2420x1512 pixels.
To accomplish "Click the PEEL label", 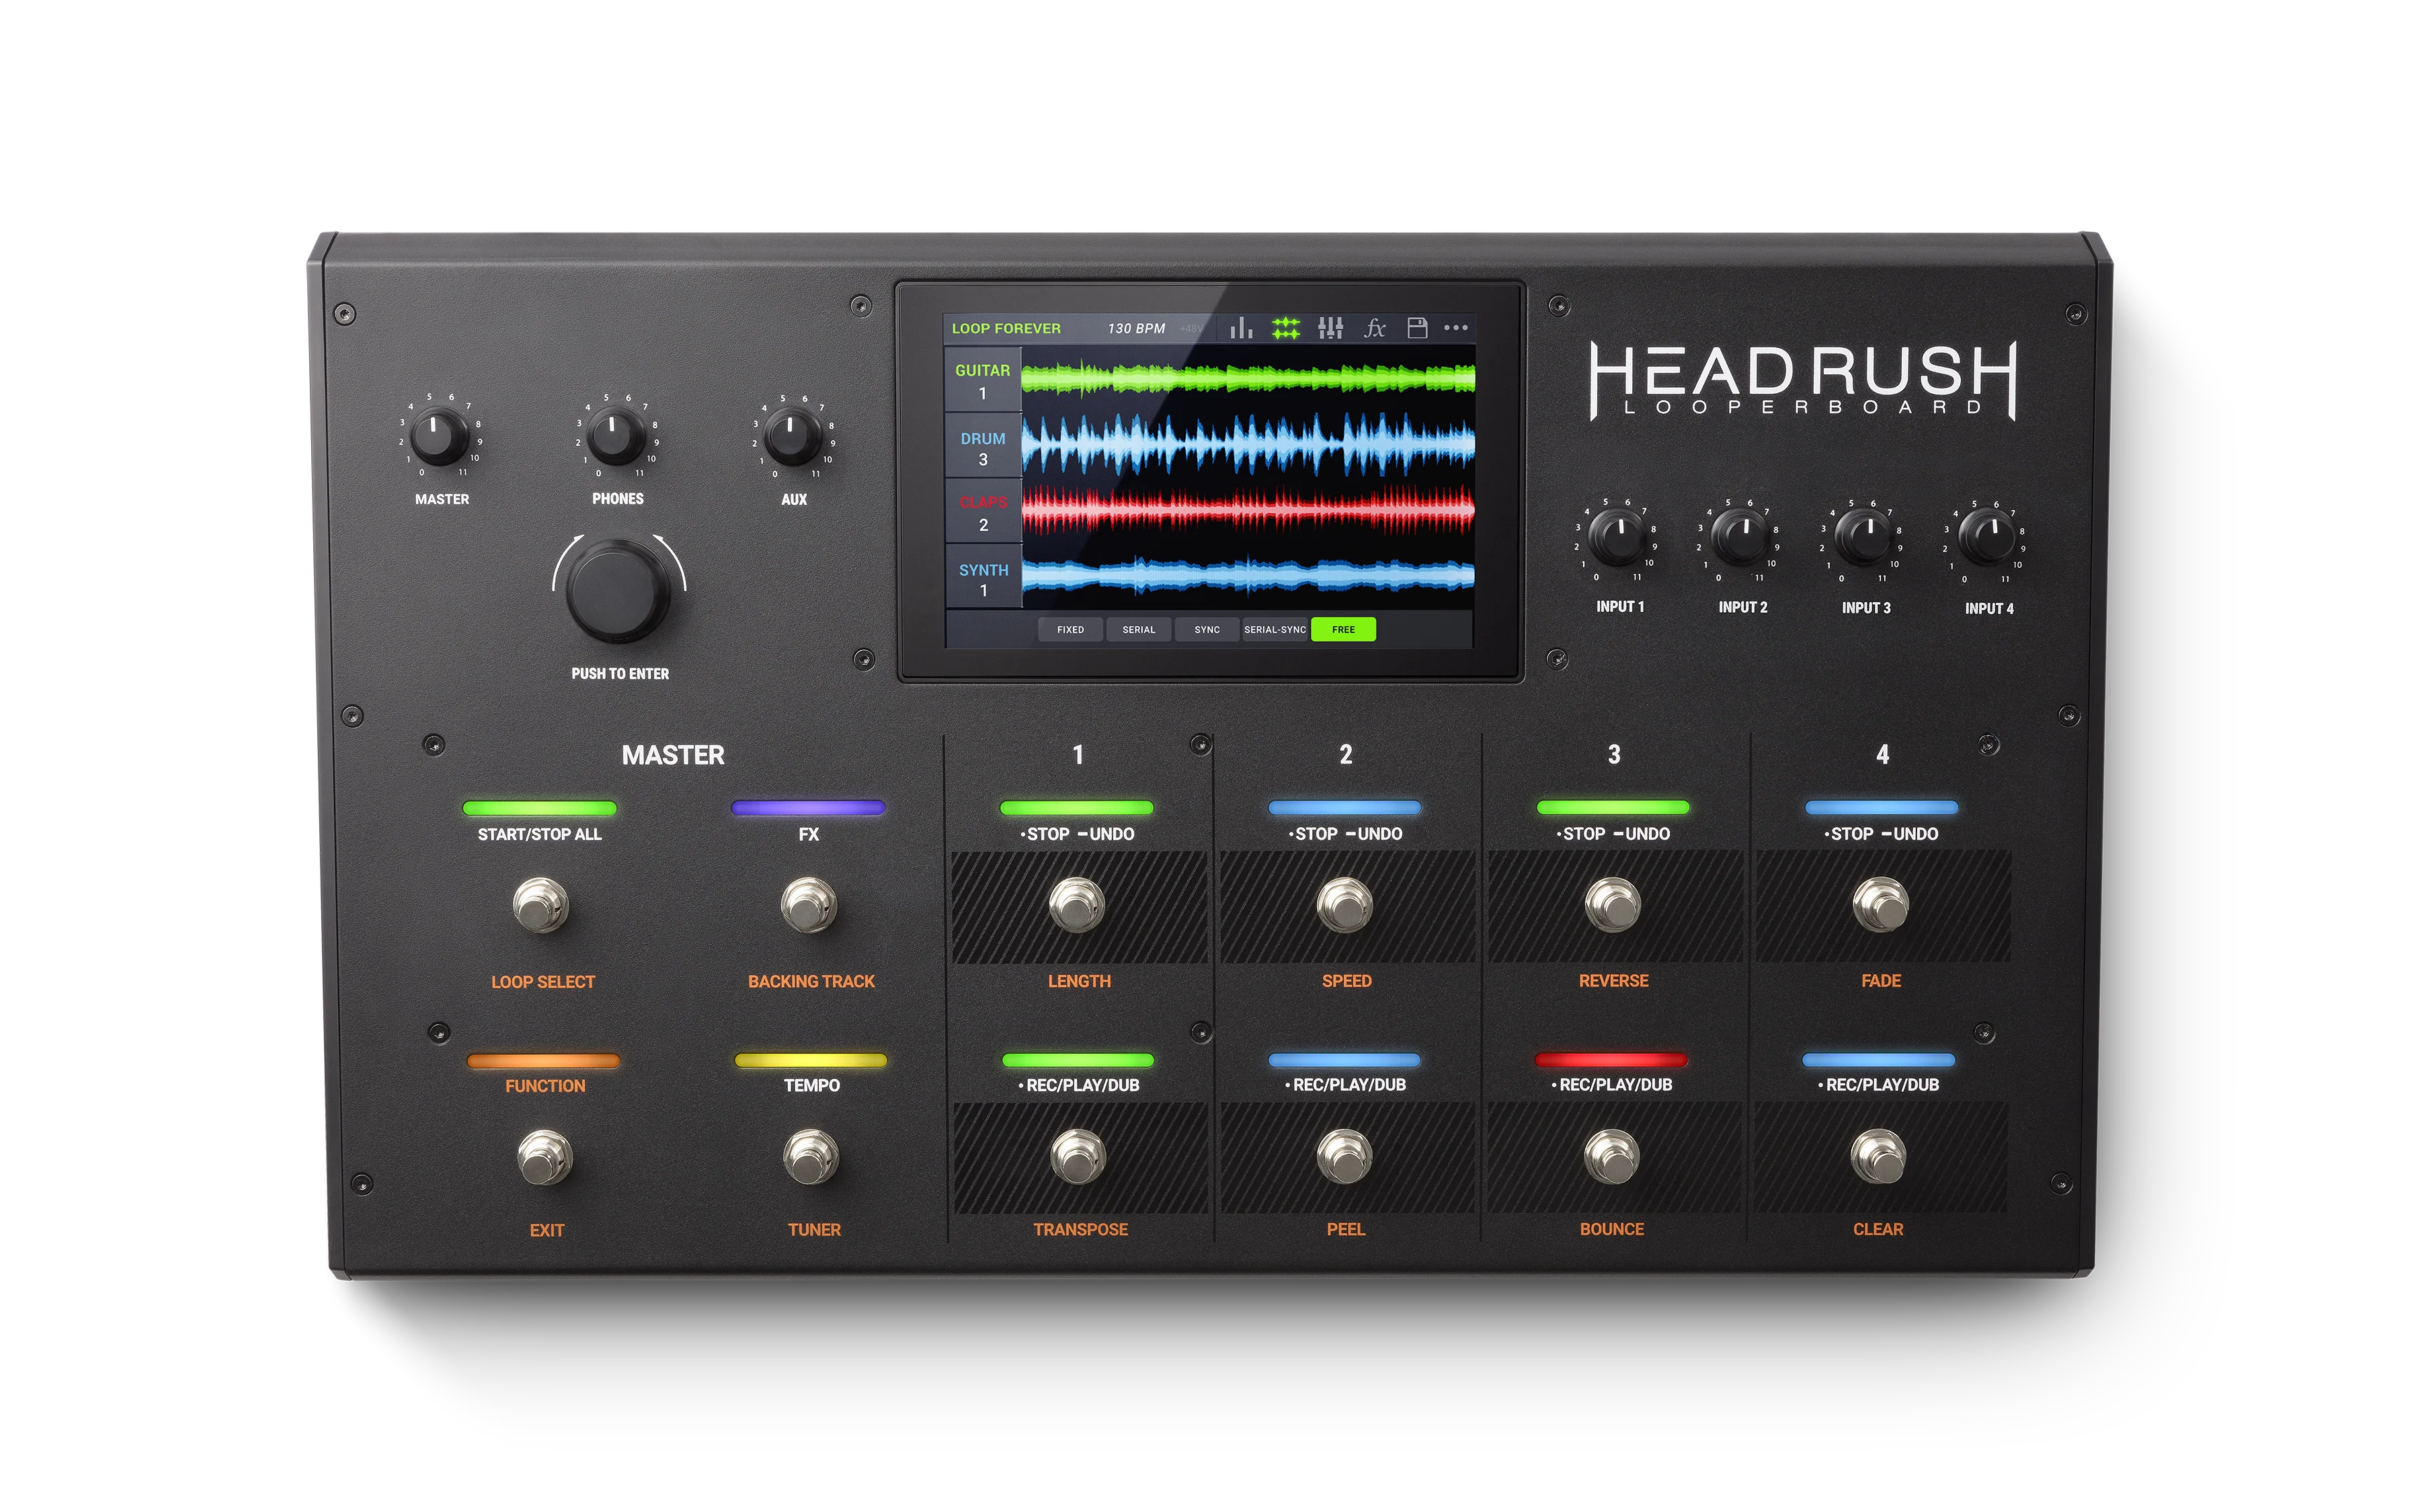I will point(1346,1230).
